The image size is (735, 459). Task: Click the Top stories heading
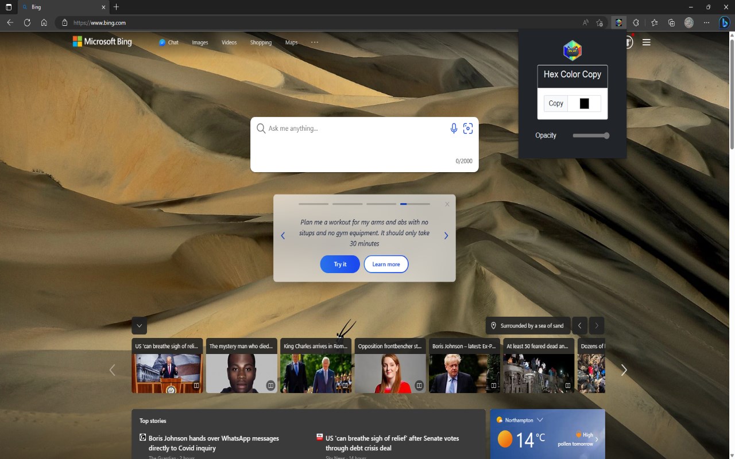pos(153,421)
